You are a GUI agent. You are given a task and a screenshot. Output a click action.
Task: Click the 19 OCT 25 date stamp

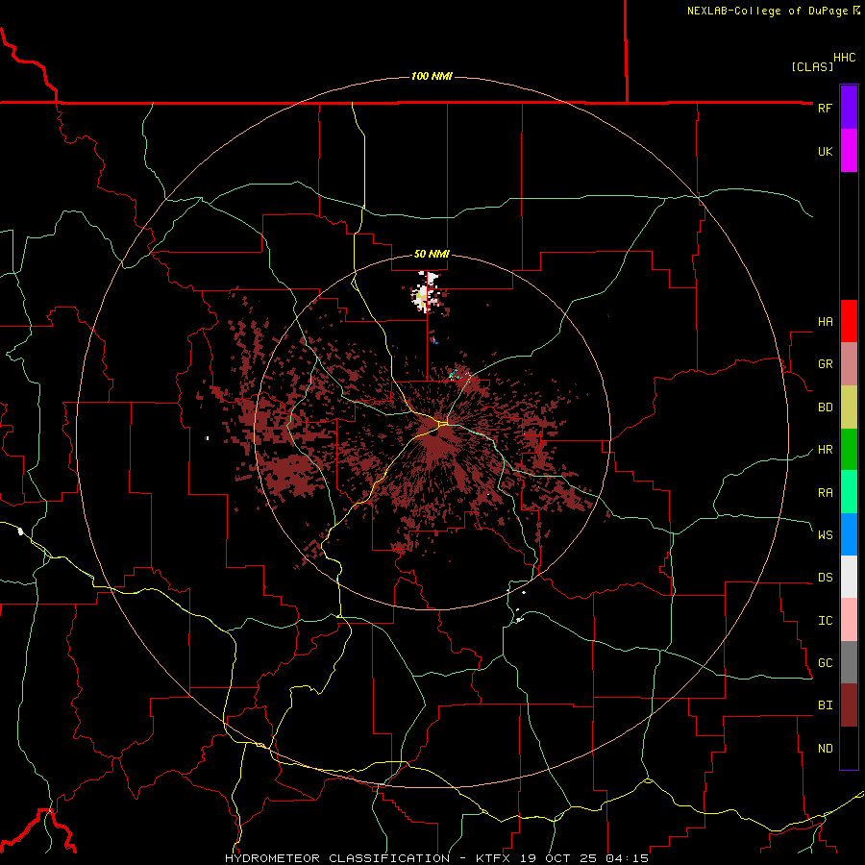click(557, 858)
